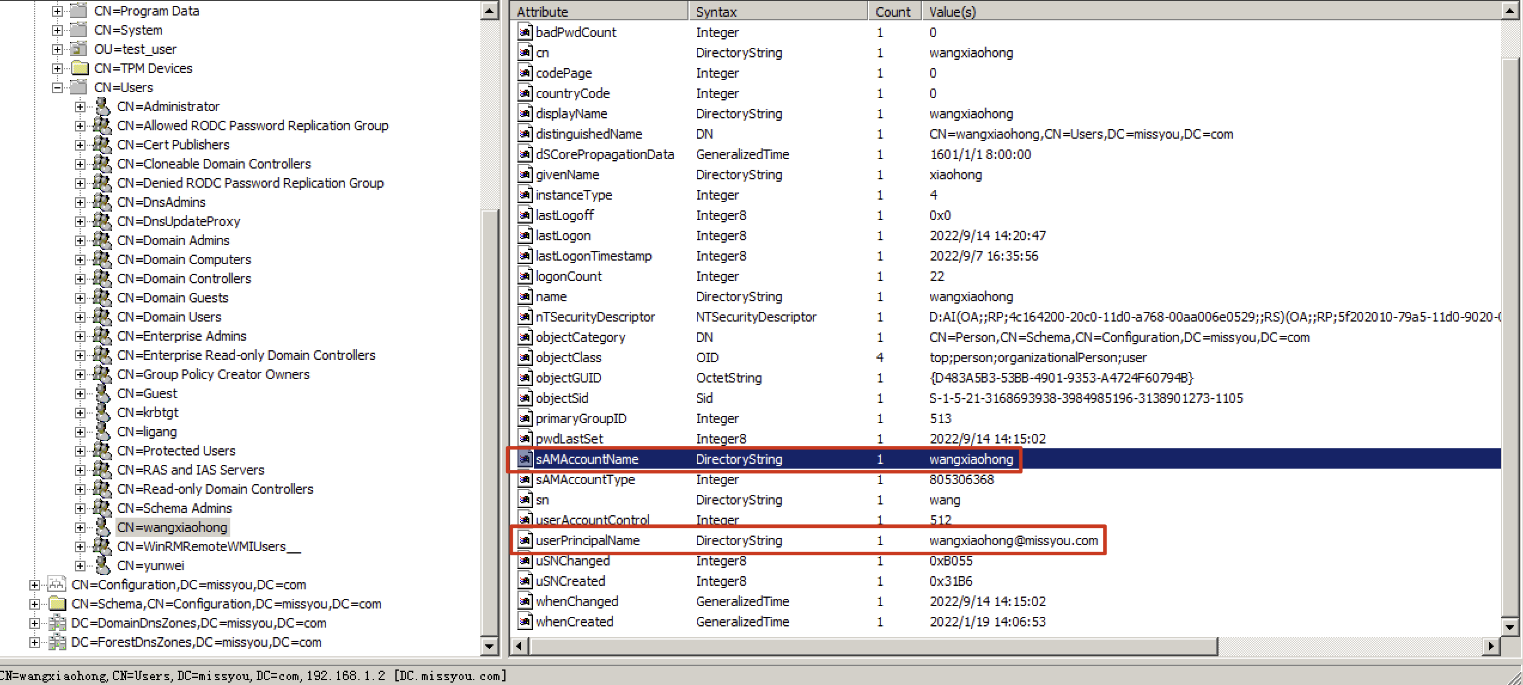Collapse the CN=Users tree node
This screenshot has width=1523, height=685.
tap(57, 87)
